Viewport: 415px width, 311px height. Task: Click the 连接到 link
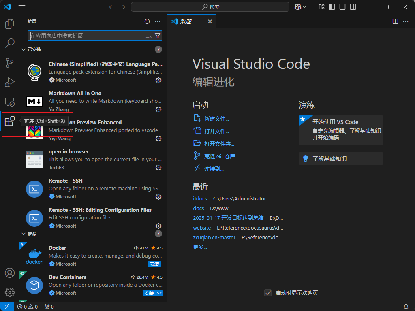pos(214,169)
